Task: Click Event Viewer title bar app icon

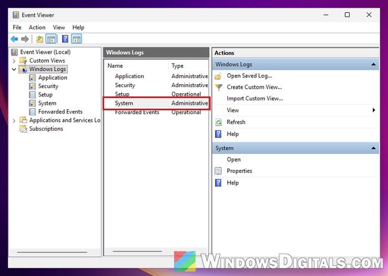Action: [x=16, y=15]
